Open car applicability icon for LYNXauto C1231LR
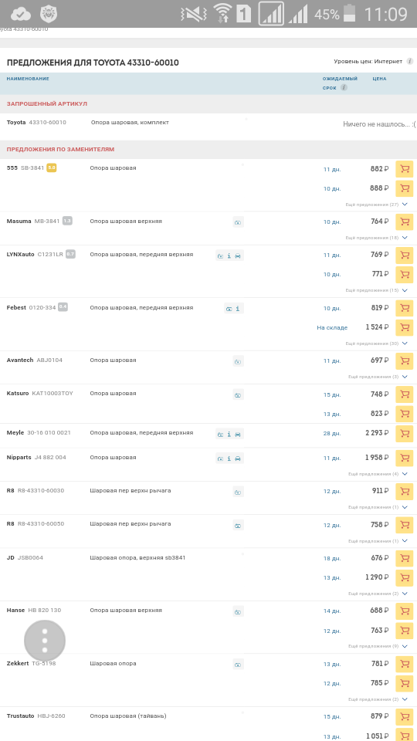The height and width of the screenshot is (741, 417). tap(238, 255)
